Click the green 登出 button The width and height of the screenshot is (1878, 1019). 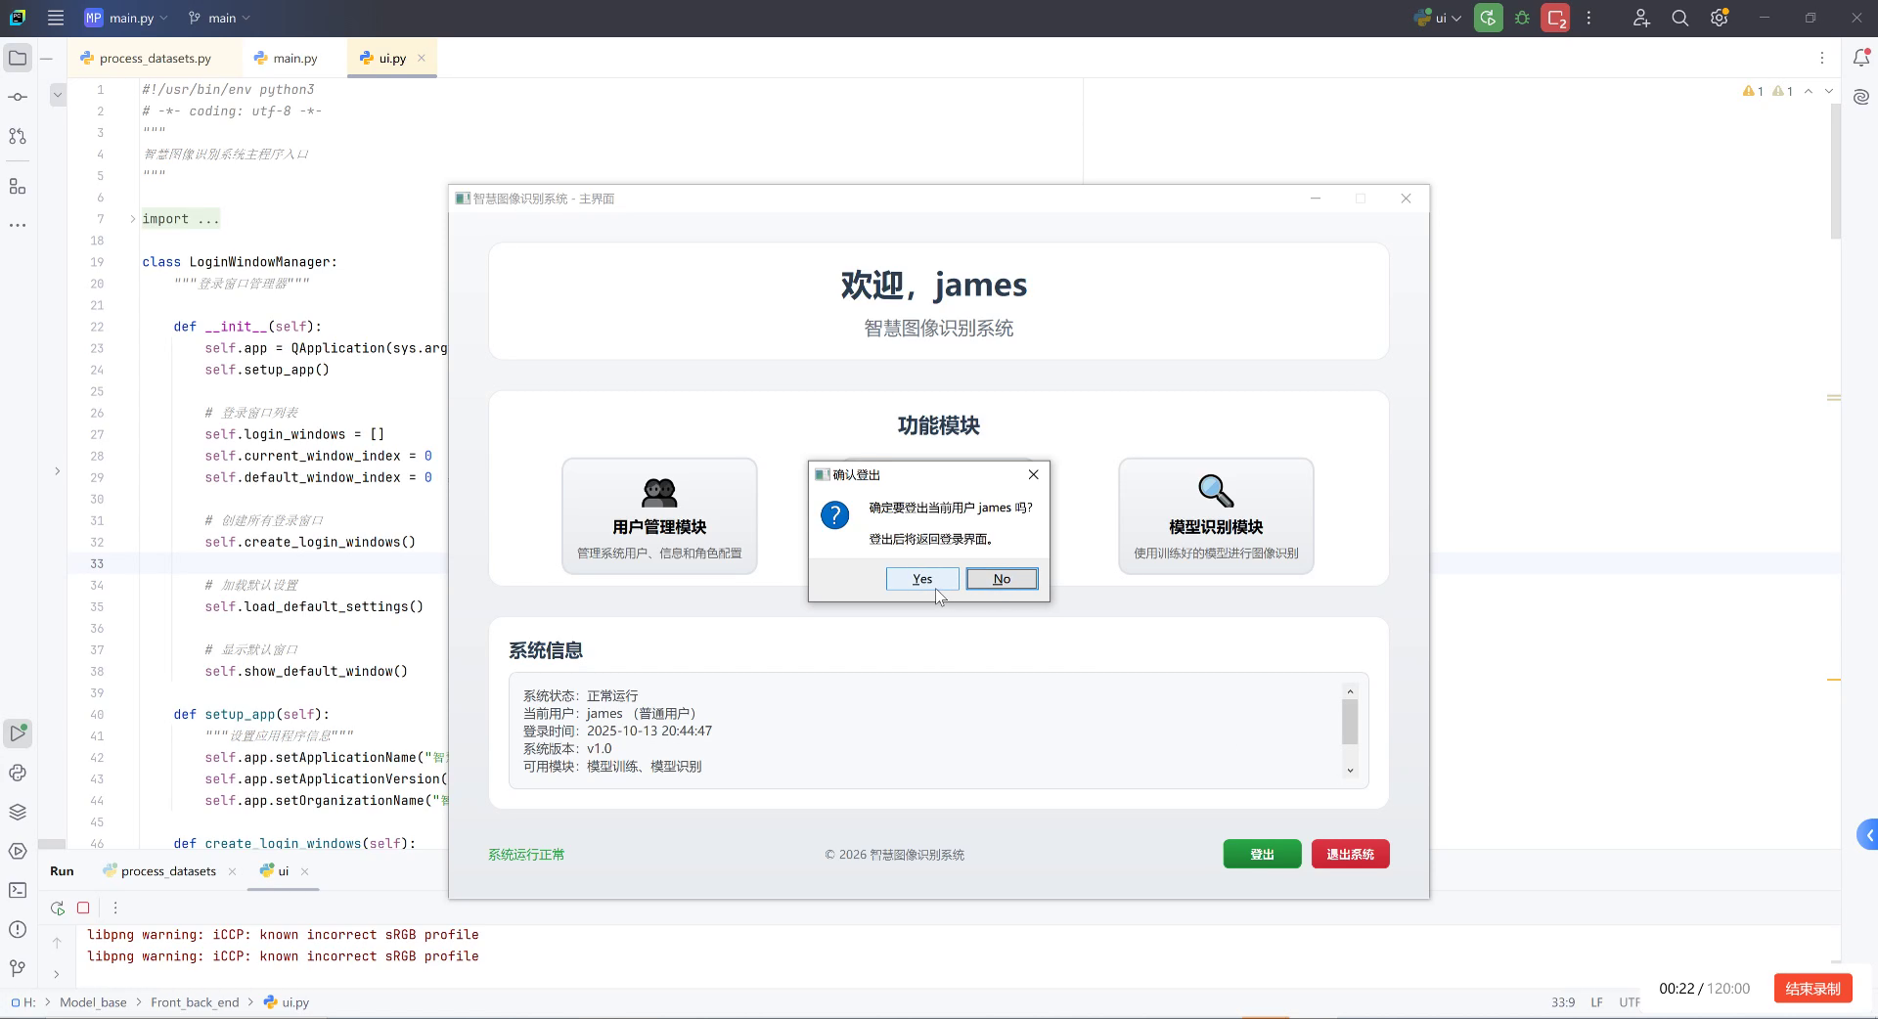pyautogui.click(x=1262, y=854)
